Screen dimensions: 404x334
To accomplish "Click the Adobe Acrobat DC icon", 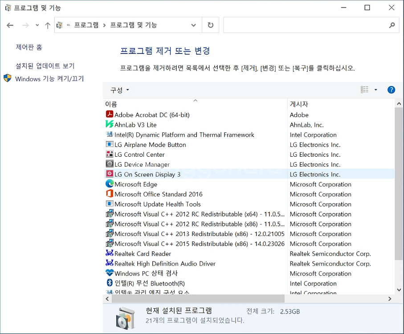I will (110, 114).
